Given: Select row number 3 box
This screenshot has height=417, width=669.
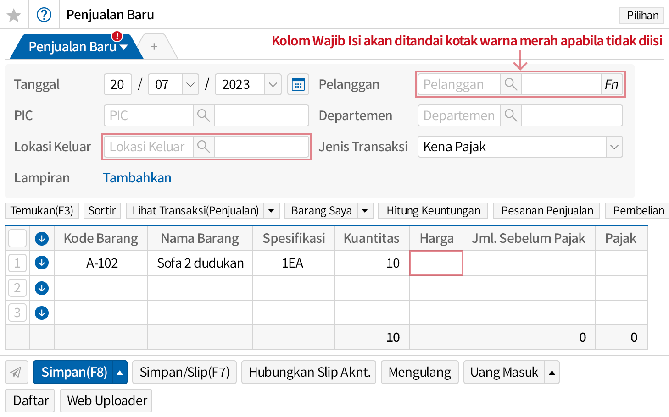Looking at the screenshot, I should pyautogui.click(x=17, y=313).
